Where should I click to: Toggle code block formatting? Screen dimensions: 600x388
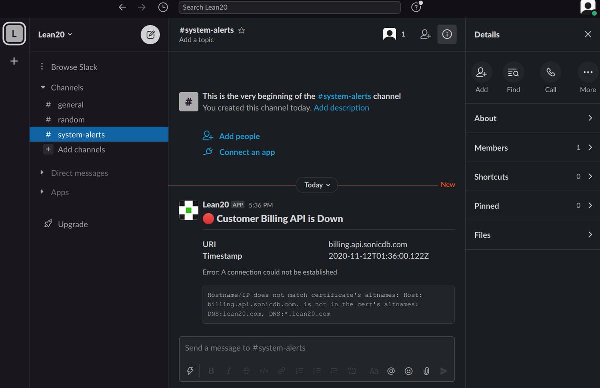pyautogui.click(x=352, y=371)
